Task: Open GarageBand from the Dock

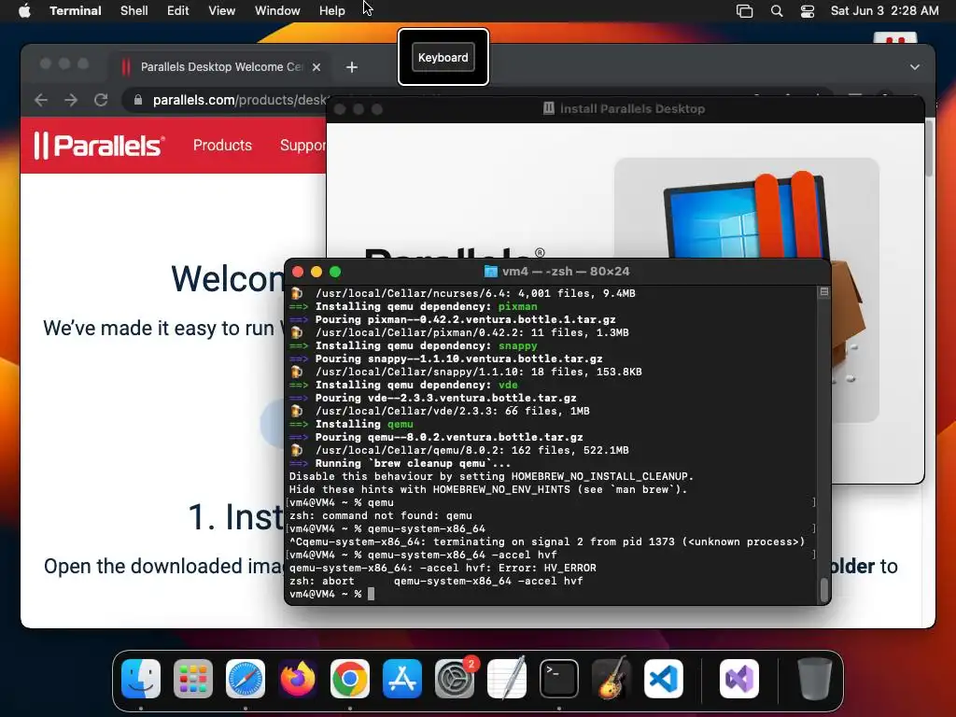Action: click(612, 679)
